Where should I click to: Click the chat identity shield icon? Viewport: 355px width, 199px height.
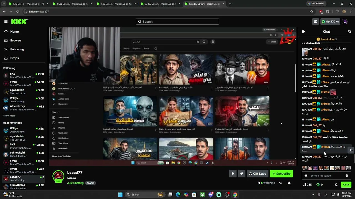306,176
